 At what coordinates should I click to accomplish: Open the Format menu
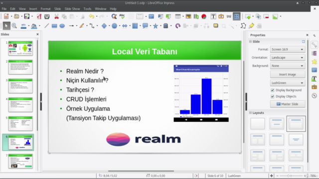point(45,9)
